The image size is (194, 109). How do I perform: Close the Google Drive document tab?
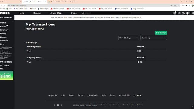(x=71, y=2)
